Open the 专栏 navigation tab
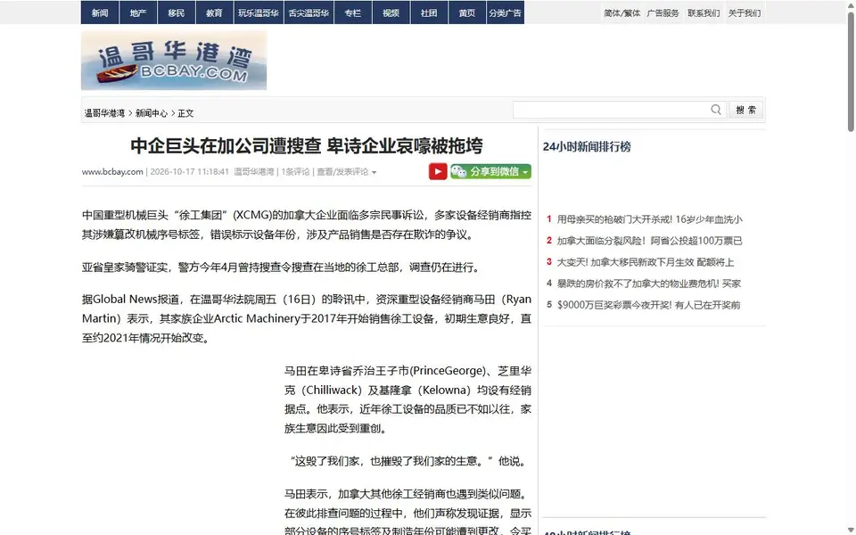The width and height of the screenshot is (856, 535). tap(353, 12)
